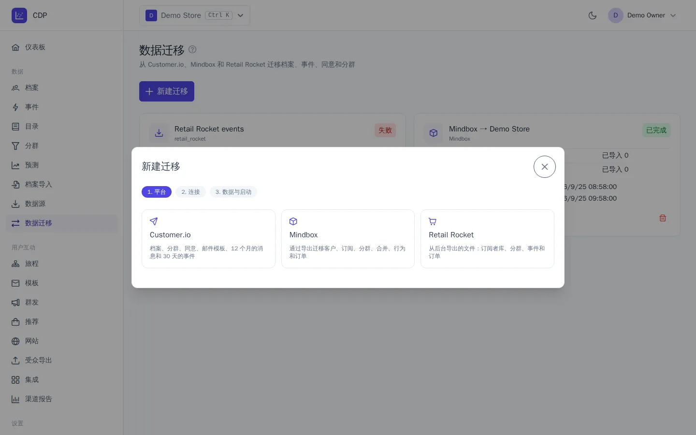Viewport: 696px width, 435px height.
Task: Switch to the 2. 连接 step
Action: [191, 192]
